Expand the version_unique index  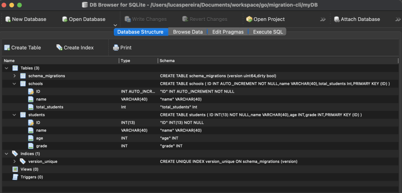tap(14, 162)
